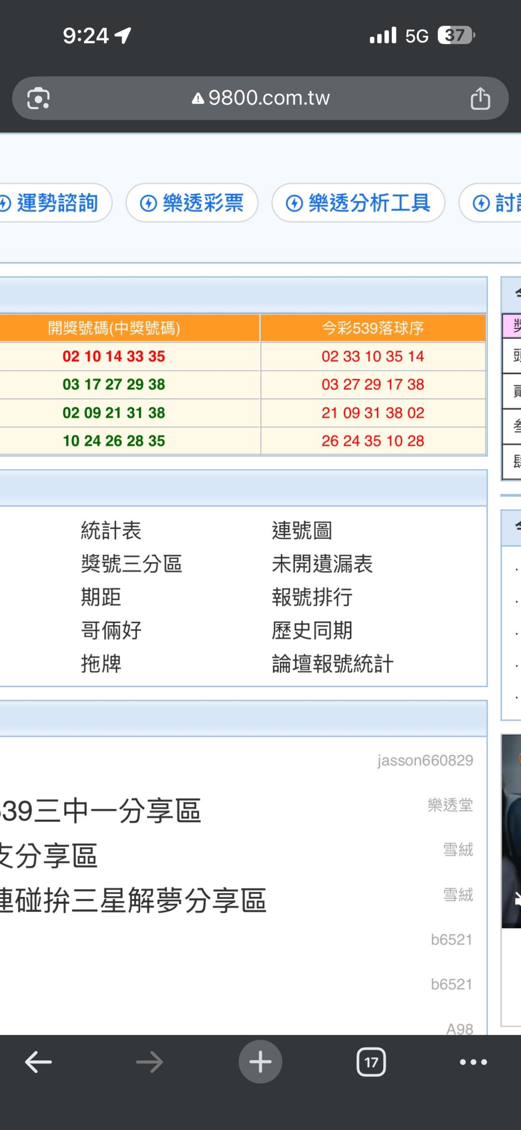Open the tab switcher showing 17 tabs

pos(371,1062)
